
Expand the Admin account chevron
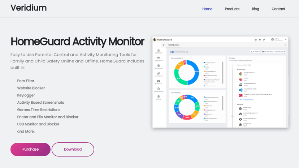click(x=286, y=39)
